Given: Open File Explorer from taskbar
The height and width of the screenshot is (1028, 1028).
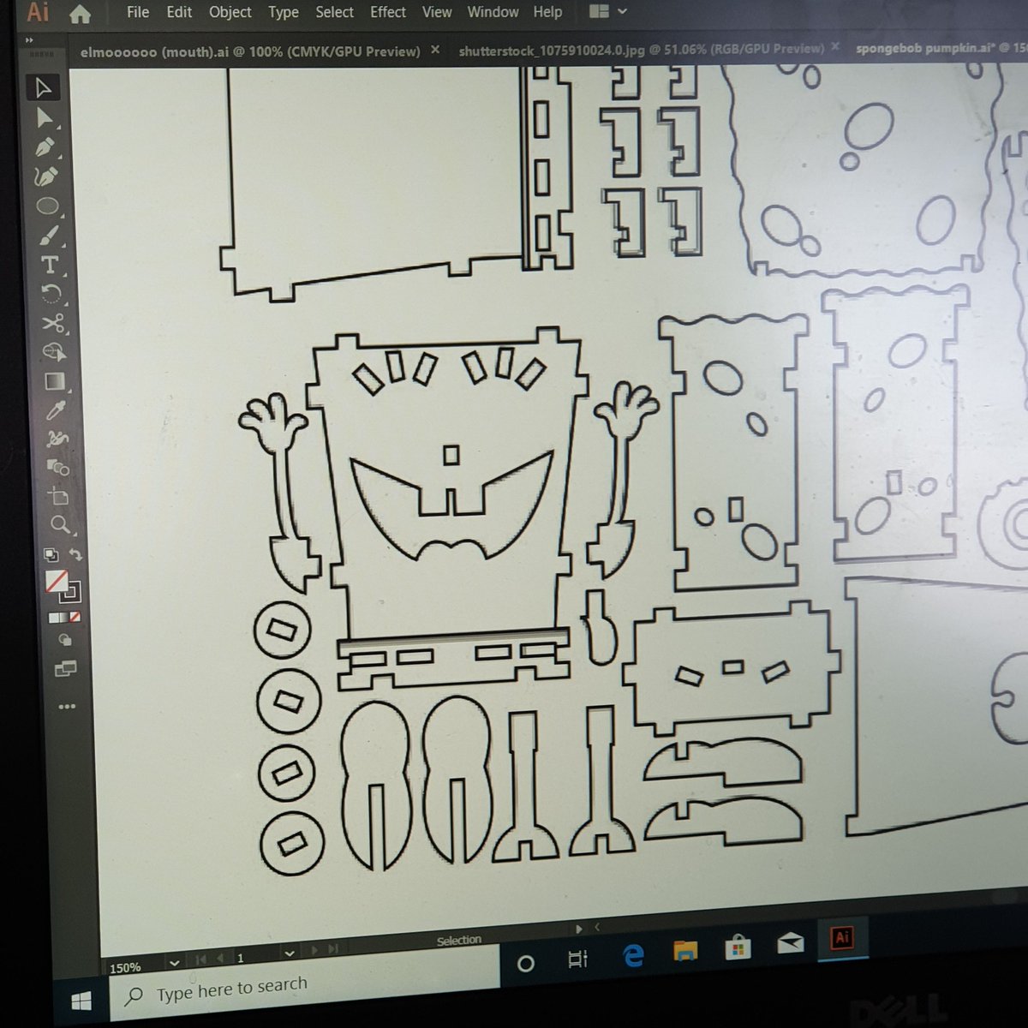Looking at the screenshot, I should point(685,950).
